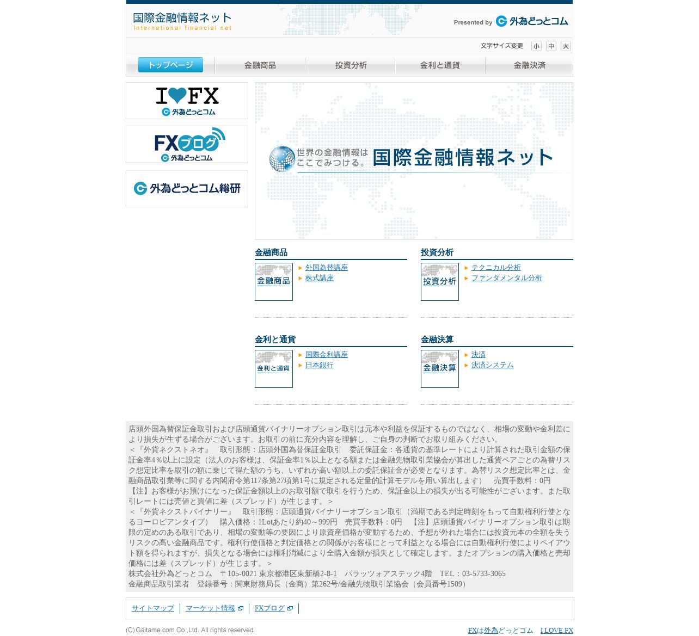Screen dimensions: 699x636
Task: Open the ファンダメンタル分析 link
Action: [x=507, y=278]
